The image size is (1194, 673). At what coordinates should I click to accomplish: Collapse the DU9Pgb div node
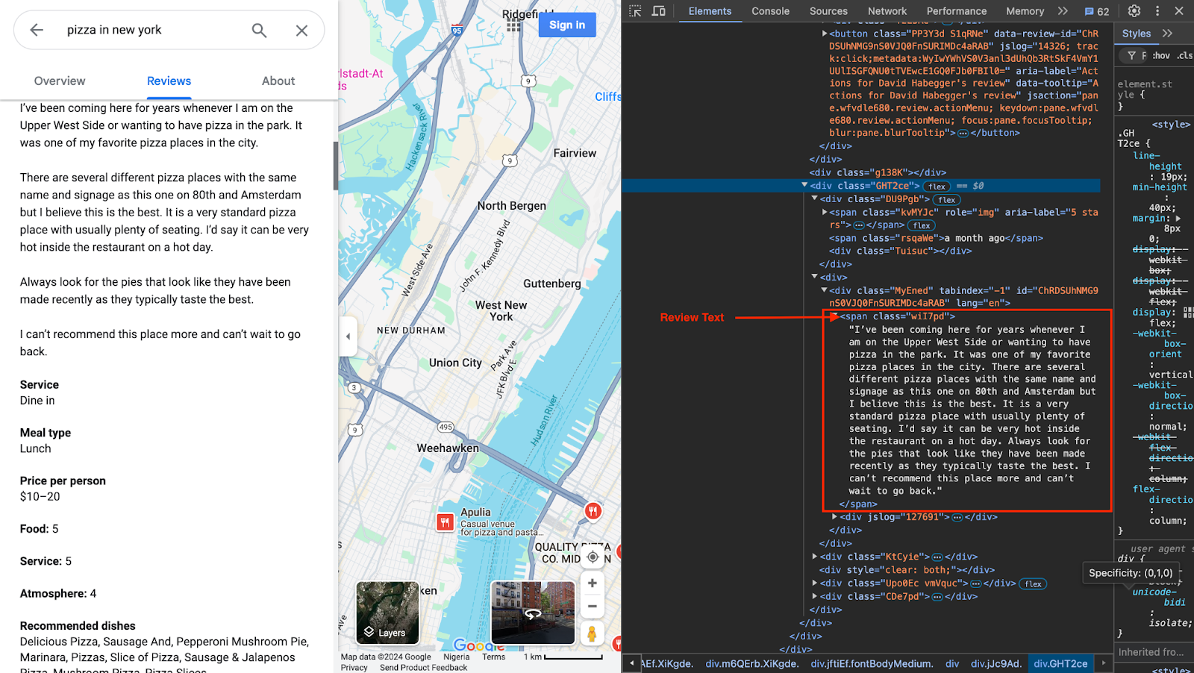(815, 198)
